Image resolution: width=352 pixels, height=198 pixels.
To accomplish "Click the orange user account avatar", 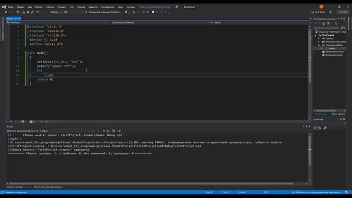I will pyautogui.click(x=321, y=7).
